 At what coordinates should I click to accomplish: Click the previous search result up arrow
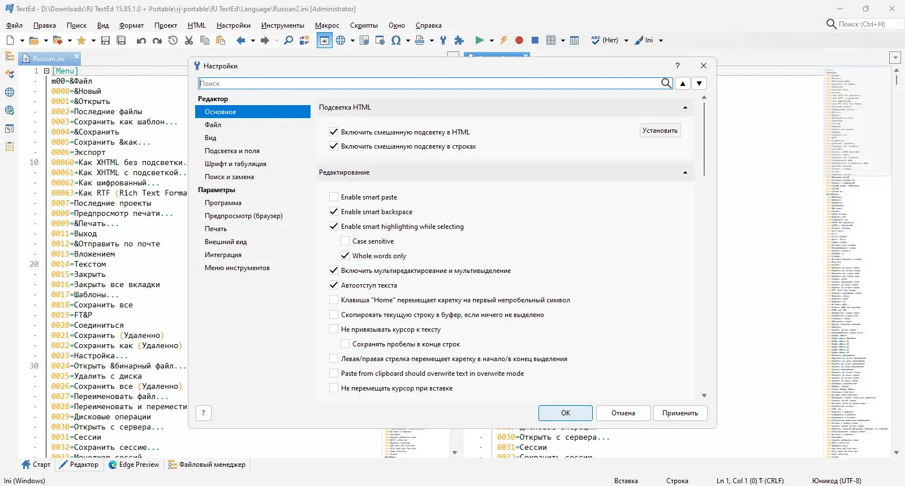point(683,84)
